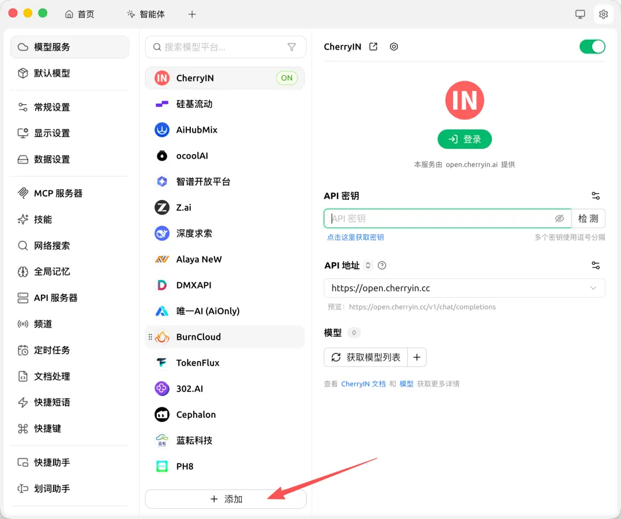This screenshot has height=519, width=621.
Task: Open the filter icon in provider search
Action: click(292, 47)
